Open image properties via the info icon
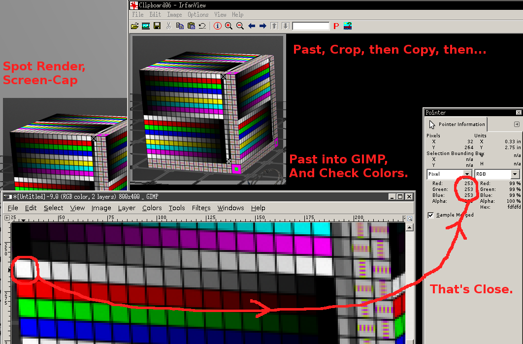The height and width of the screenshot is (344, 523). 218,26
